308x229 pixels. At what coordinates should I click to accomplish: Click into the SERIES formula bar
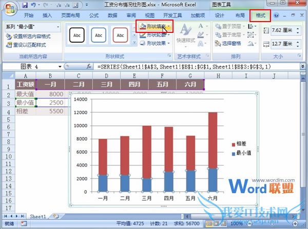tap(197, 67)
